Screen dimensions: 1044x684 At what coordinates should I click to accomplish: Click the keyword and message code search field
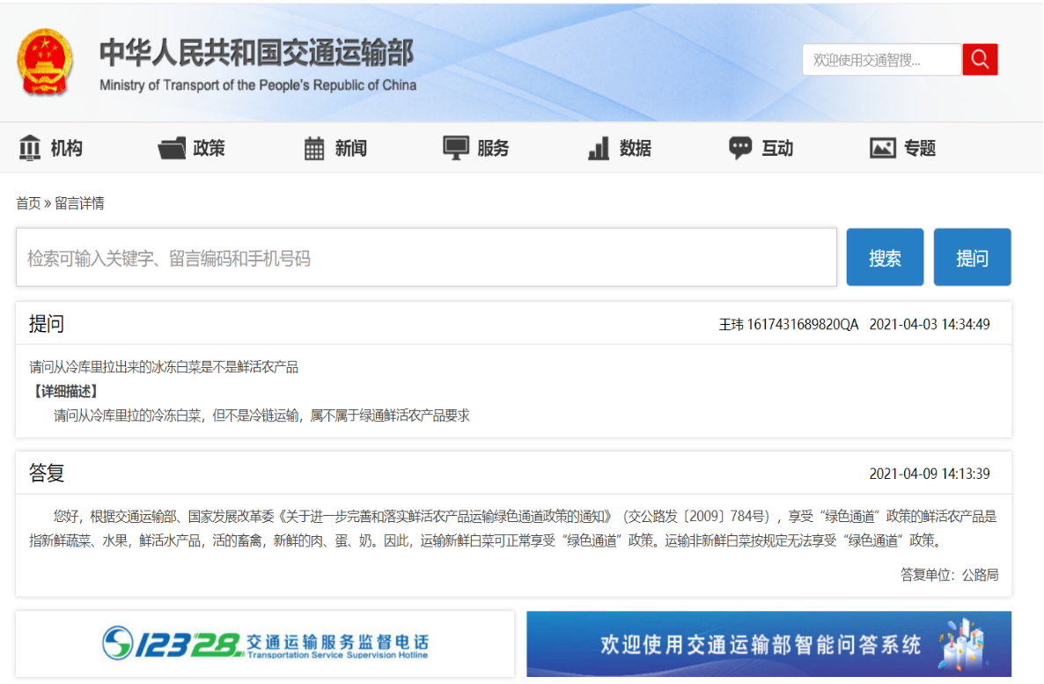click(x=426, y=258)
